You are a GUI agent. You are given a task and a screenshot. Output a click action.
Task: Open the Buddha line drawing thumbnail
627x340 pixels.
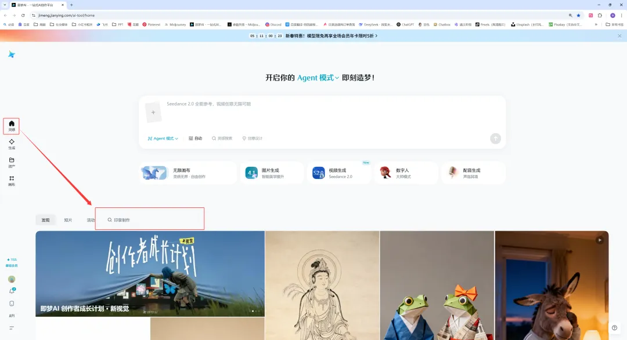pyautogui.click(x=322, y=286)
